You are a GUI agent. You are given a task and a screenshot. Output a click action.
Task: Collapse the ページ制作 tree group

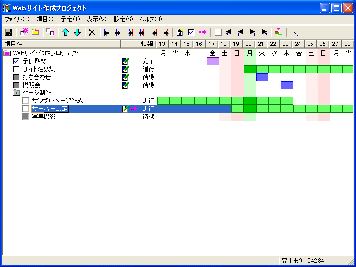point(7,93)
